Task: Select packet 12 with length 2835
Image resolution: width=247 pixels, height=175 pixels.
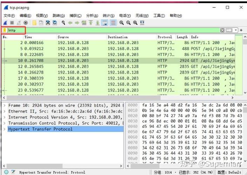Action: tap(118, 66)
